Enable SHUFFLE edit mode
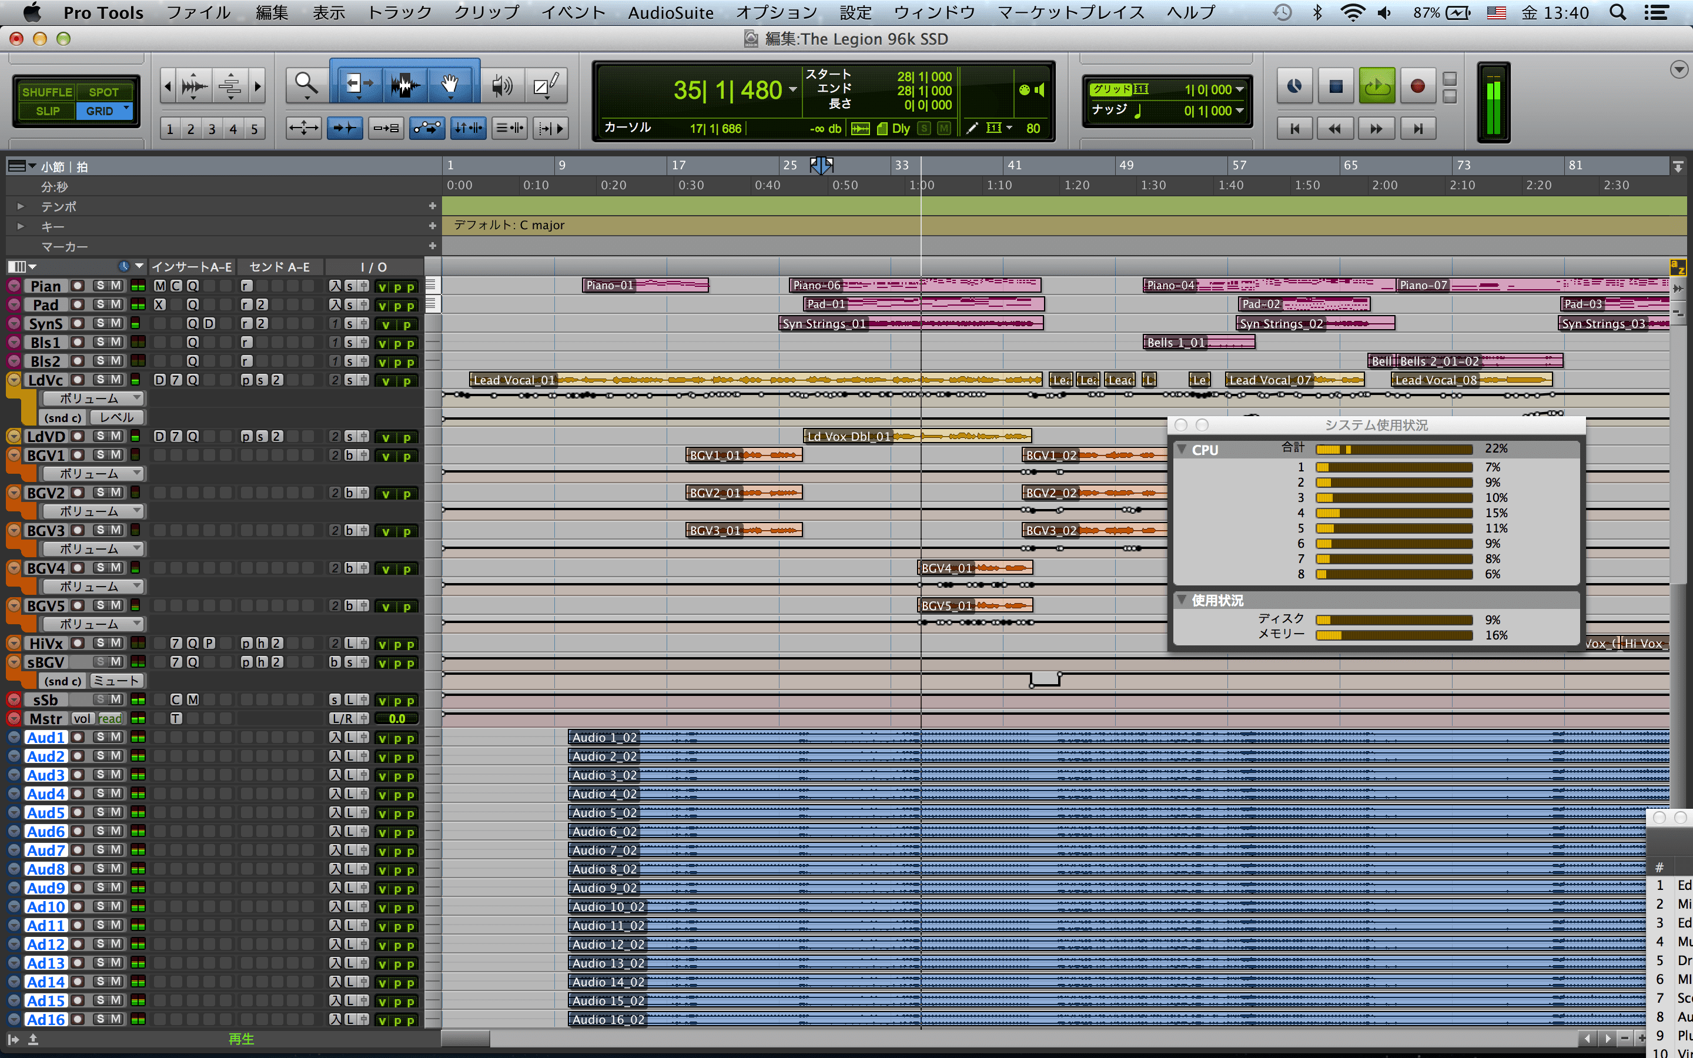 point(47,92)
